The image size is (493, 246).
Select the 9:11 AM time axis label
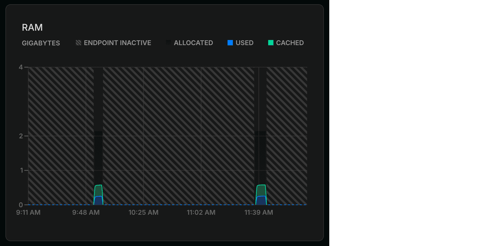[28, 212]
